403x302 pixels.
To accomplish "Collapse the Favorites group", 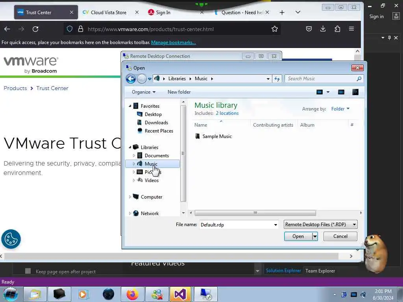I will point(130,106).
